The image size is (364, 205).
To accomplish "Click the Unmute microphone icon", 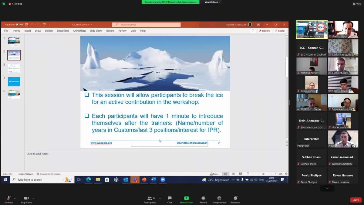I will (x=8, y=198).
